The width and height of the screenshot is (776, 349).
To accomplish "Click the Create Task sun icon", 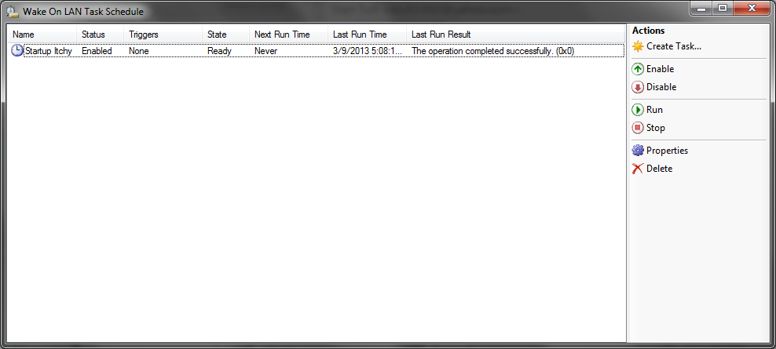I will tap(638, 46).
